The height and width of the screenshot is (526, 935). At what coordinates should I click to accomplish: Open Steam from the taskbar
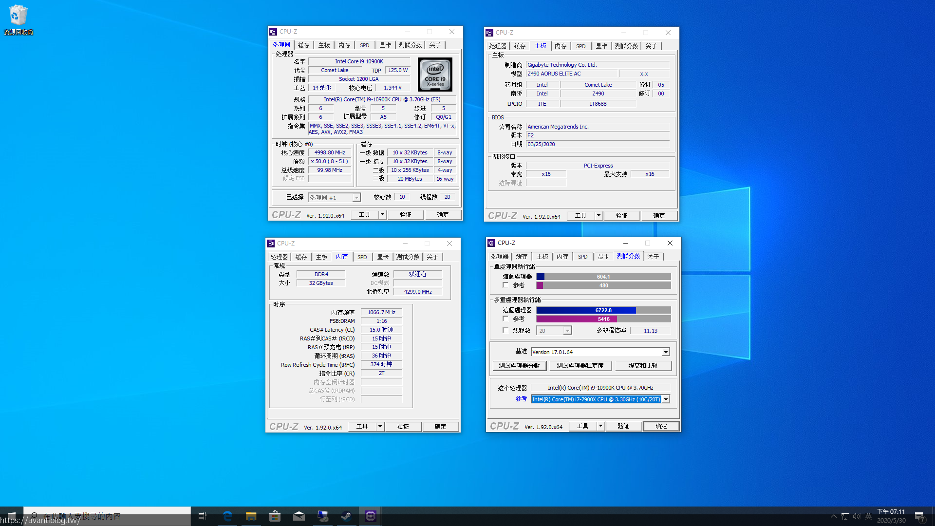click(x=346, y=516)
